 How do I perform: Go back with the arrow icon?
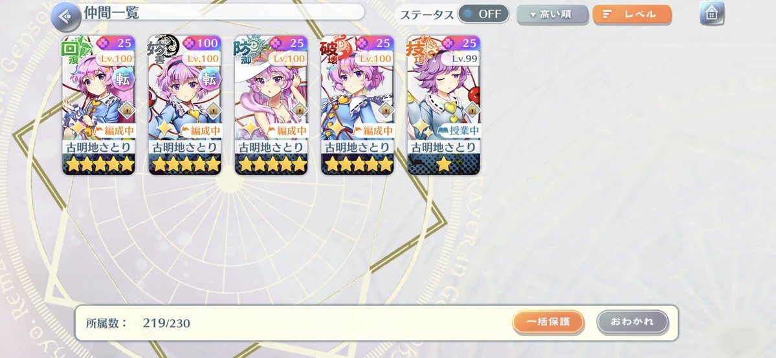point(66,17)
